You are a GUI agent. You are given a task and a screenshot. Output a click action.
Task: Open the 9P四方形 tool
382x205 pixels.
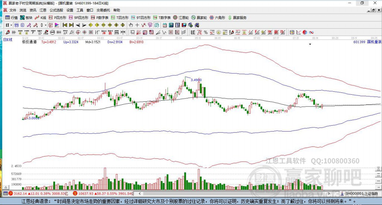[79, 18]
